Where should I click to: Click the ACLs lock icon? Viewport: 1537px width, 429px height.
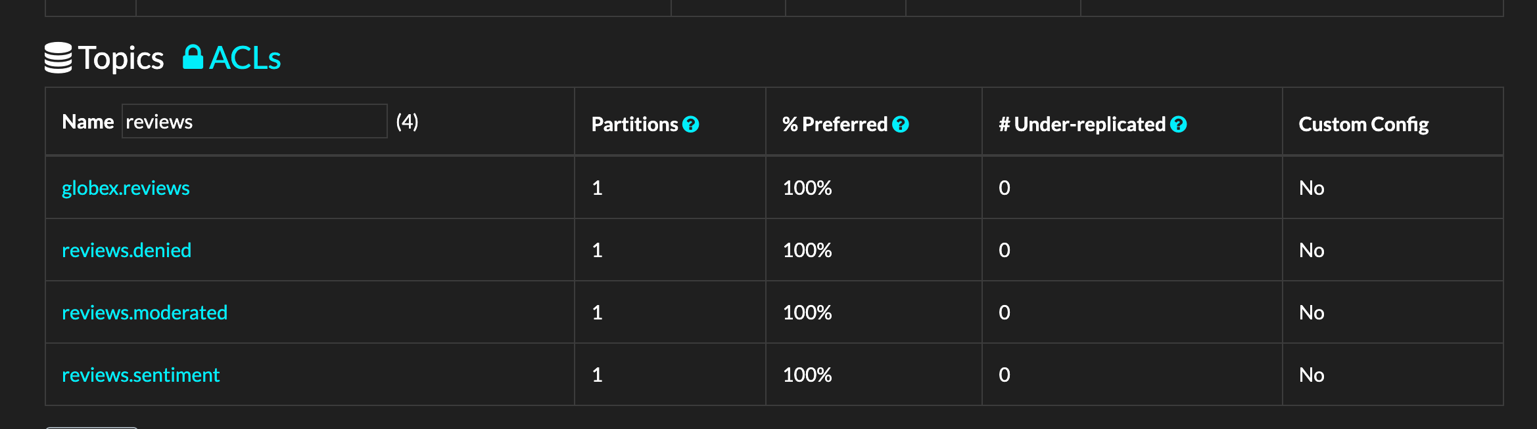[x=193, y=57]
